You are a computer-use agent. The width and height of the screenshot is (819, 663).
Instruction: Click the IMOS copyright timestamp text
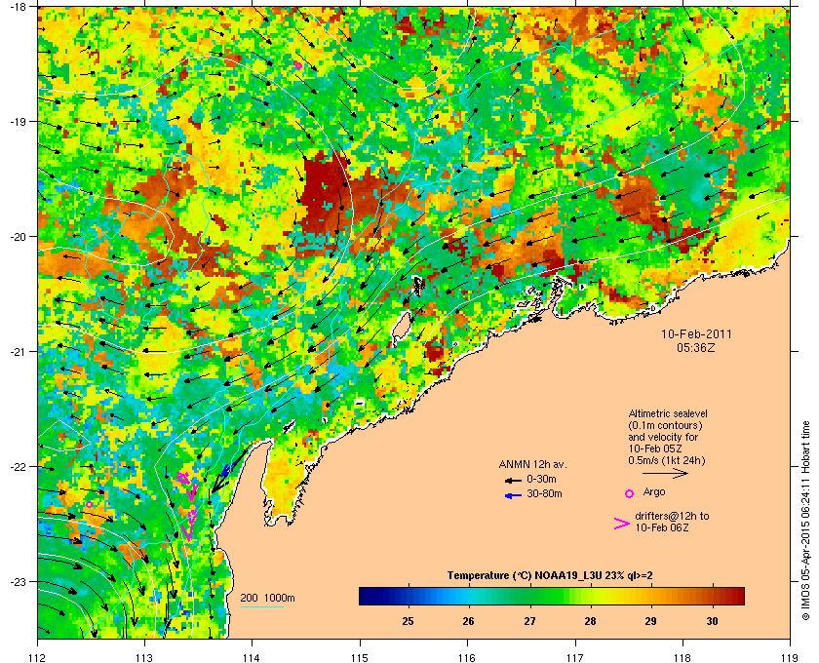tap(805, 522)
